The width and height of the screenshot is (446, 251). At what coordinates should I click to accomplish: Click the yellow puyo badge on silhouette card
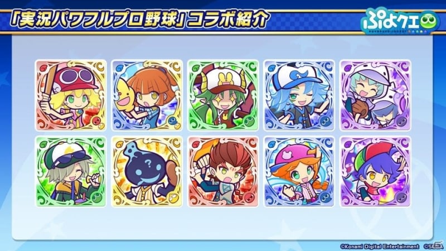(x=172, y=197)
